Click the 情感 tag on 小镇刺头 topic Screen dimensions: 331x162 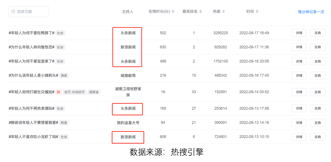click(64, 76)
